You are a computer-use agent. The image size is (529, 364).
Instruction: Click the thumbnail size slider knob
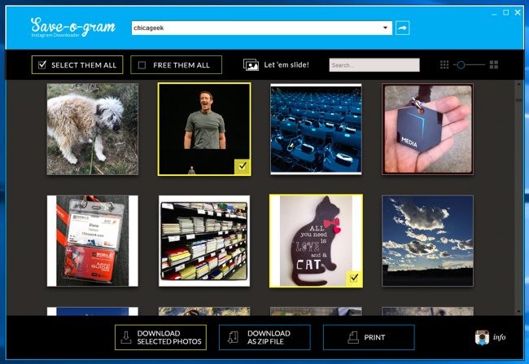[x=461, y=65]
